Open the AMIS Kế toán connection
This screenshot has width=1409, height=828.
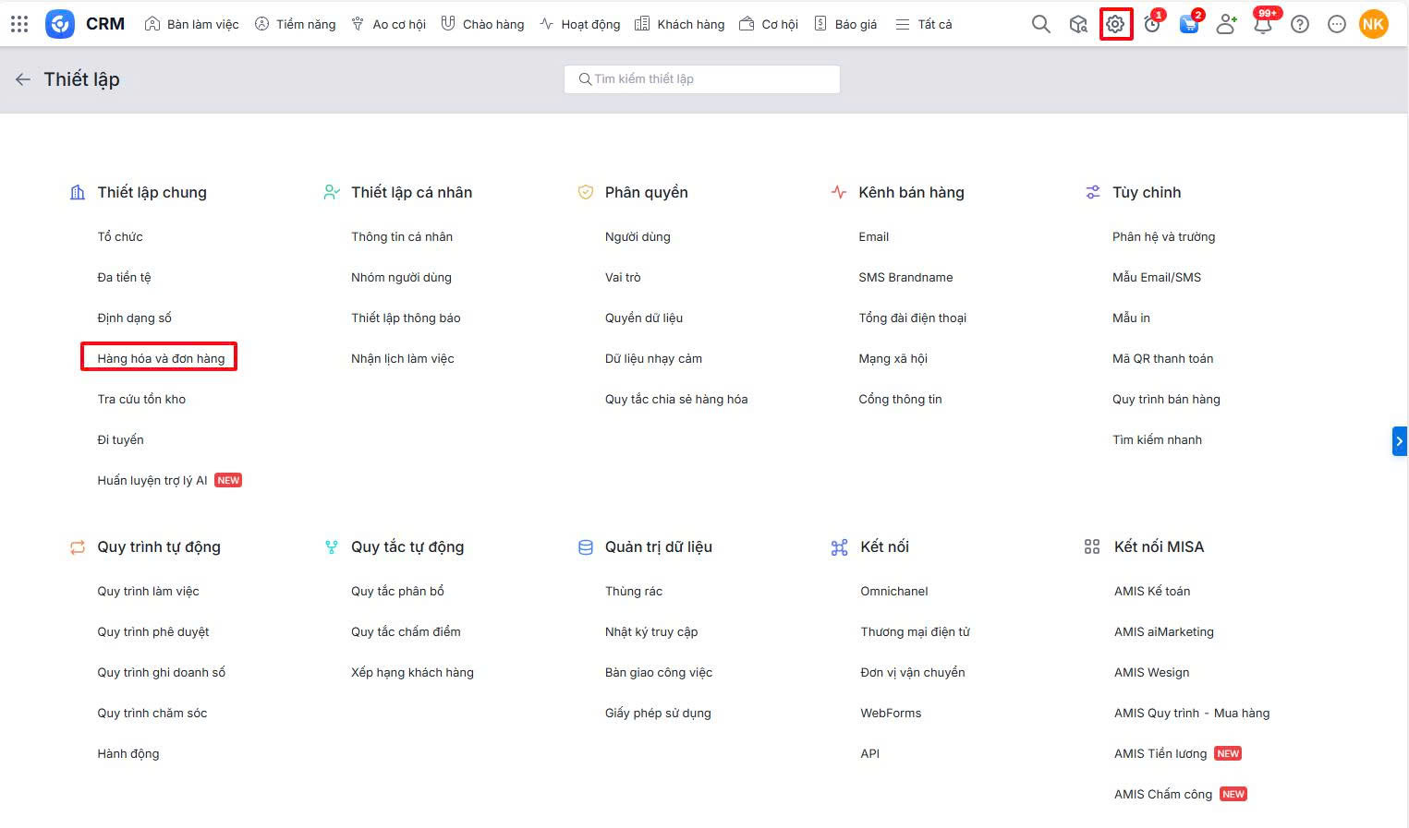(1152, 591)
